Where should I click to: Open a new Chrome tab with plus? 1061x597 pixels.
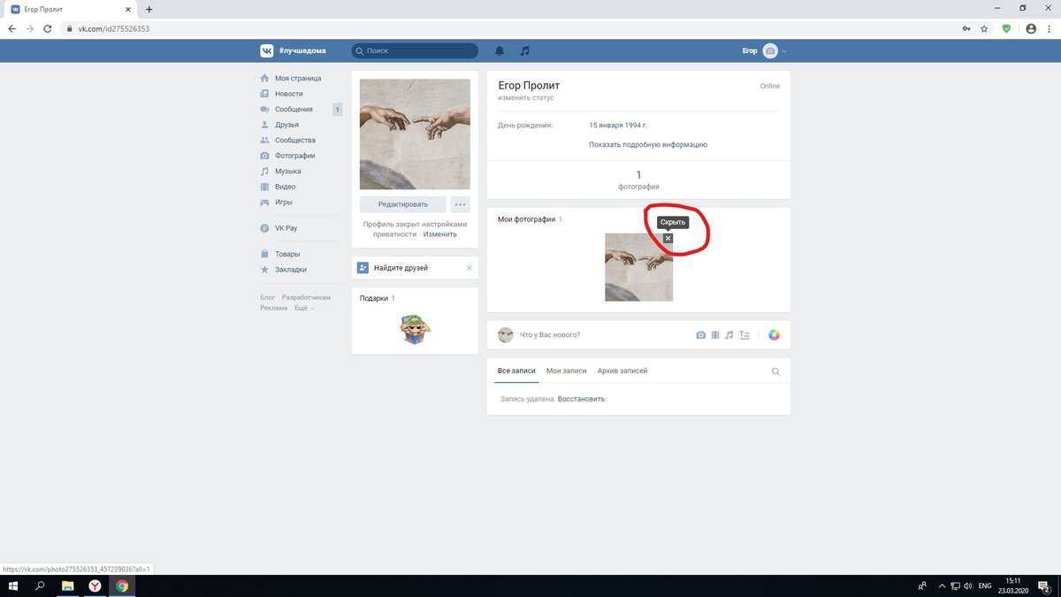(149, 9)
